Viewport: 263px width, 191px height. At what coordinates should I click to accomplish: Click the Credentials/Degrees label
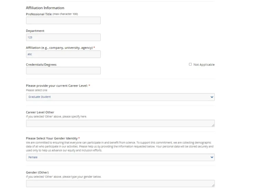pos(41,64)
